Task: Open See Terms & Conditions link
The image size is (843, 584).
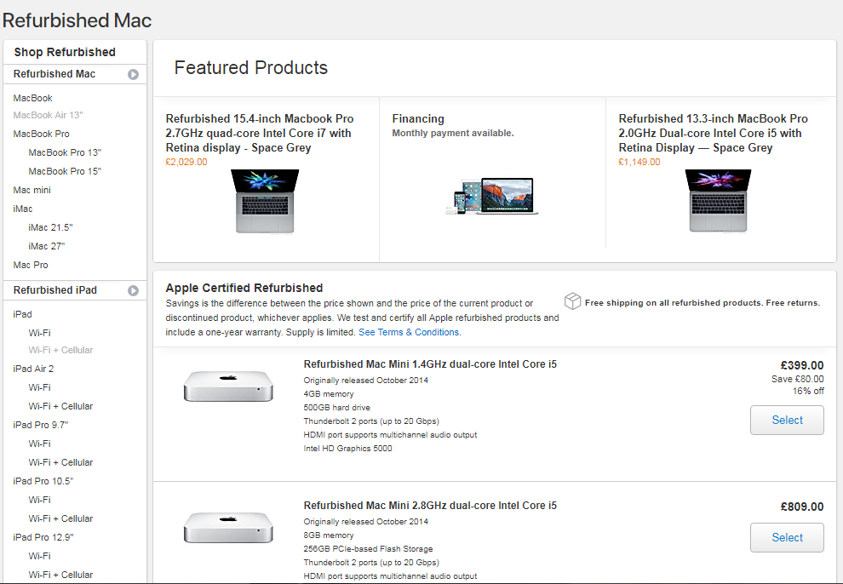Action: [x=409, y=332]
